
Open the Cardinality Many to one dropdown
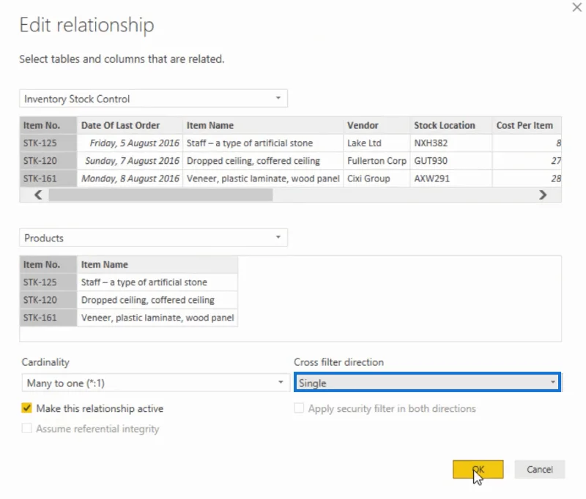click(156, 383)
